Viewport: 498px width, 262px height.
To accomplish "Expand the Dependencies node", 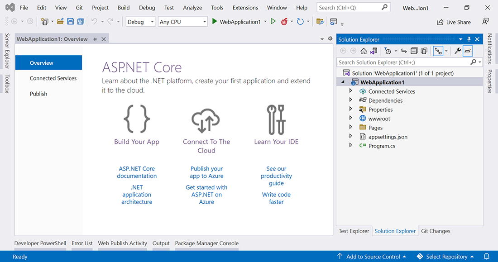I will pyautogui.click(x=350, y=100).
